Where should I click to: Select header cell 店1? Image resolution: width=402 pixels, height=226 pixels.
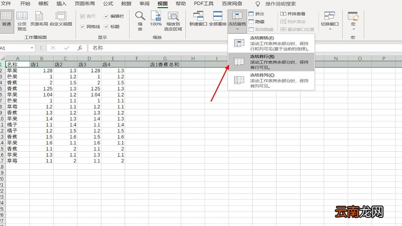pos(42,65)
